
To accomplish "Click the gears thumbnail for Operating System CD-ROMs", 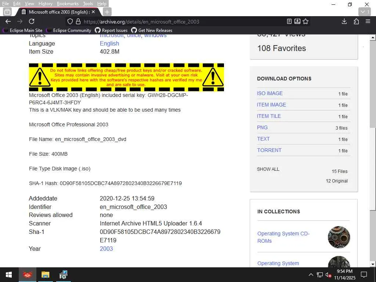I will (339, 237).
